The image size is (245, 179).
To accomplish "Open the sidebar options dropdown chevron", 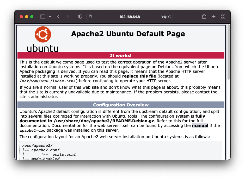I will [x=50, y=17].
